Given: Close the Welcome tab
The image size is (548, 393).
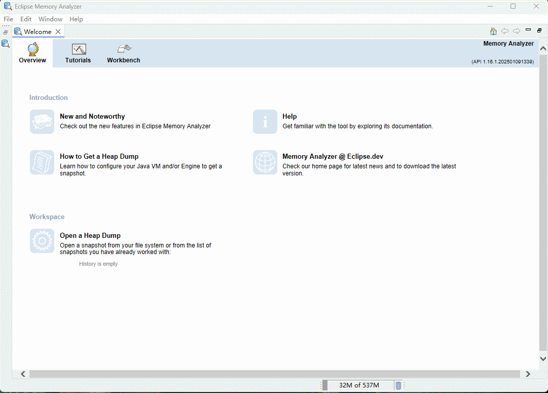Looking at the screenshot, I should [x=58, y=31].
